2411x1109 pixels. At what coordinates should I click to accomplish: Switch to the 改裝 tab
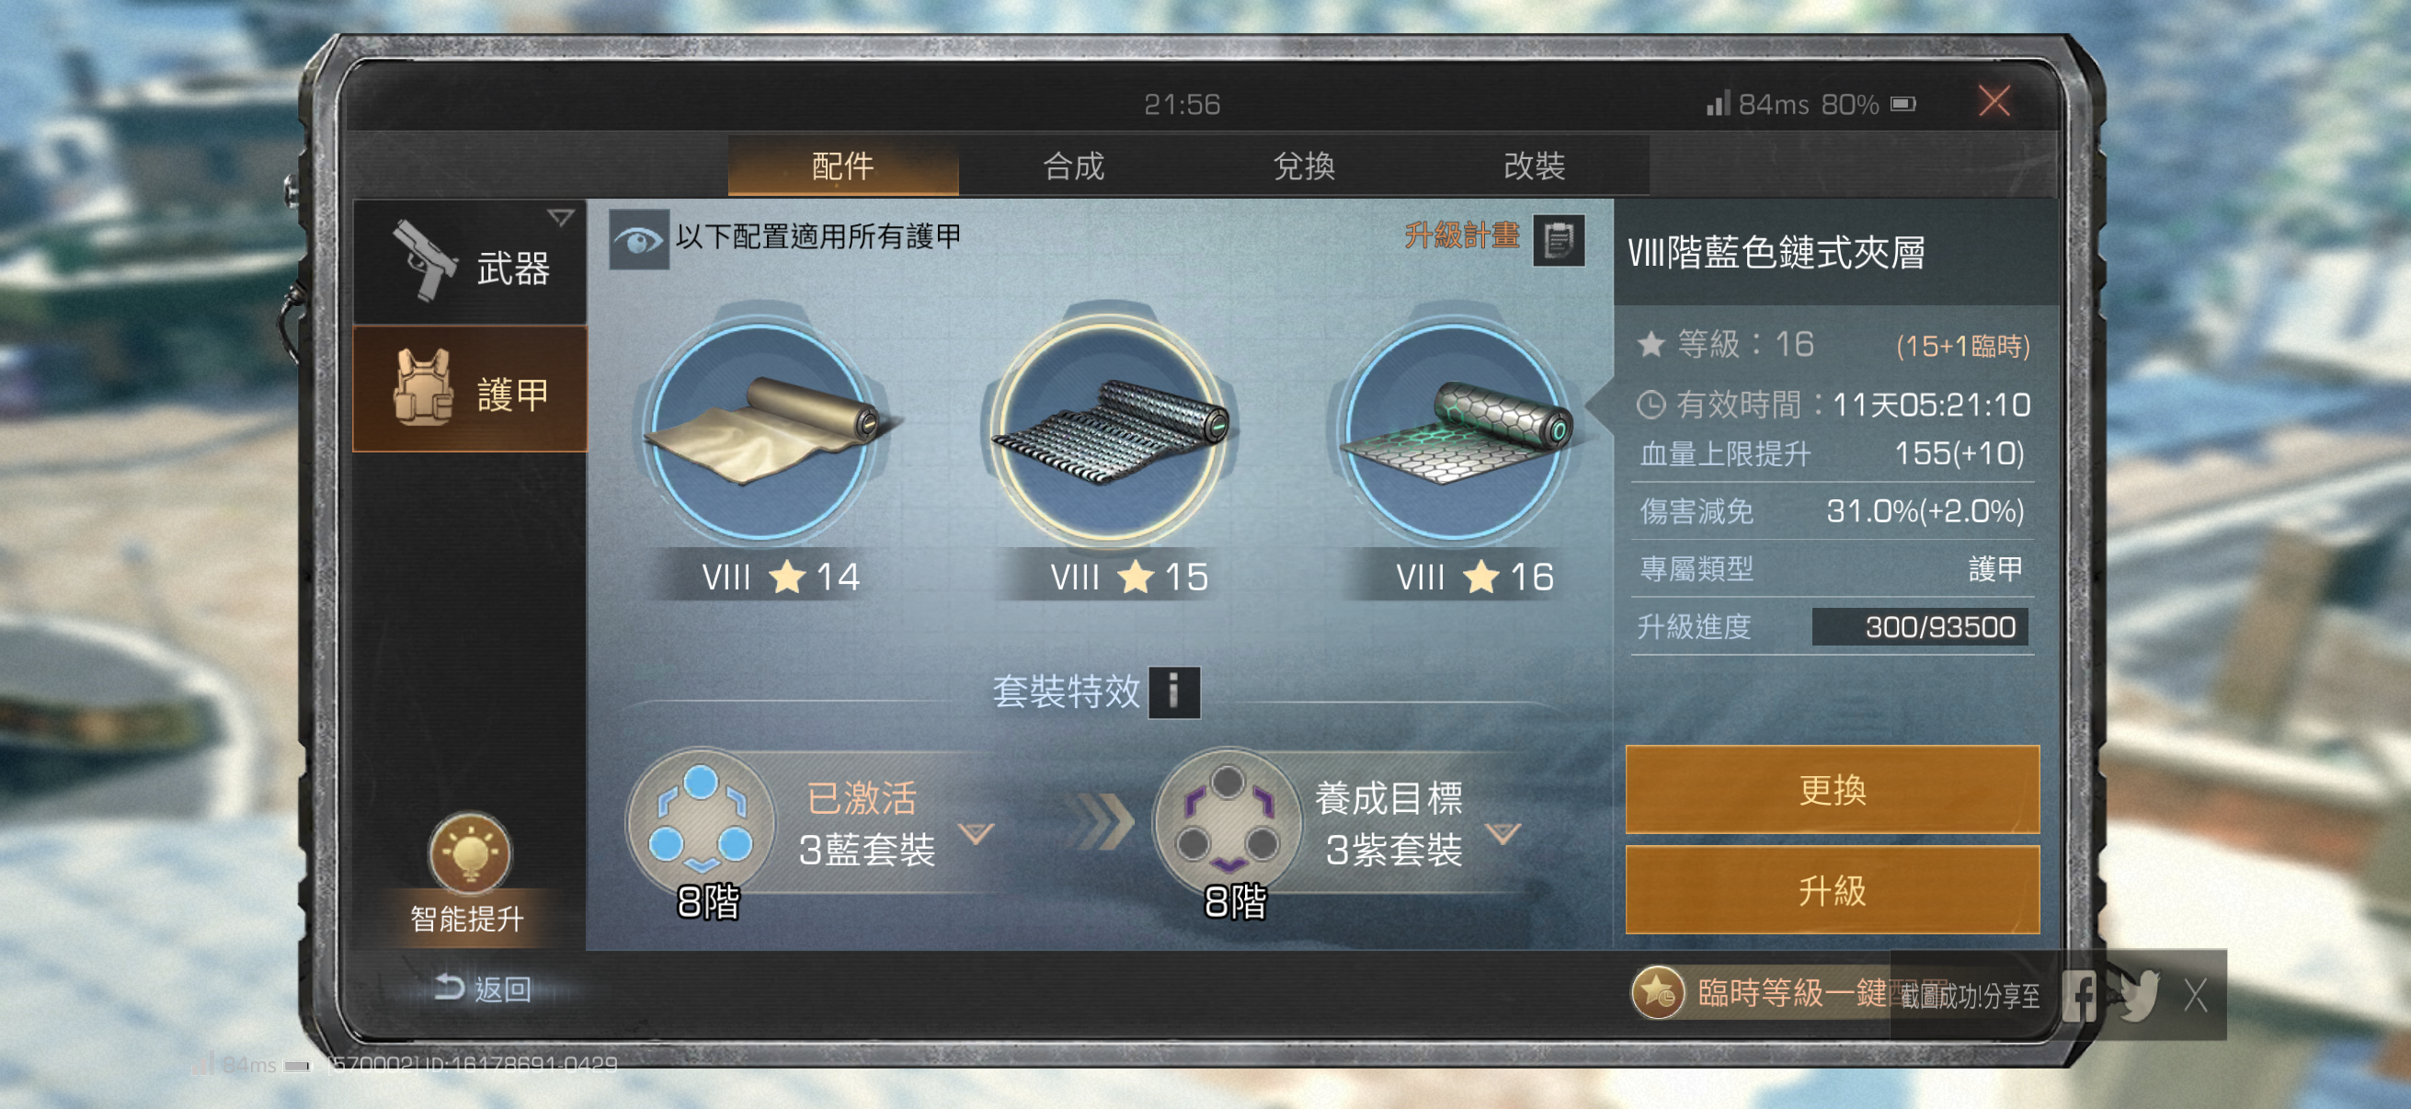click(1534, 166)
